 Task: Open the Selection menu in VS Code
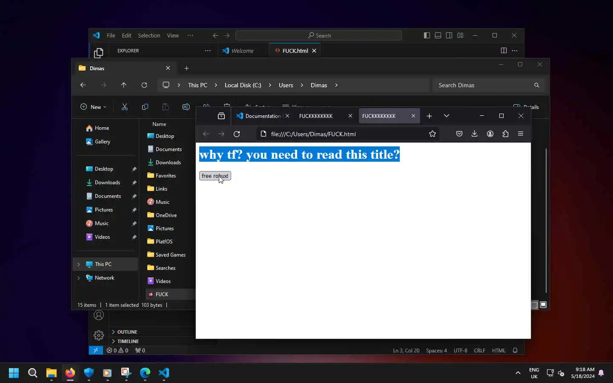[x=149, y=35]
